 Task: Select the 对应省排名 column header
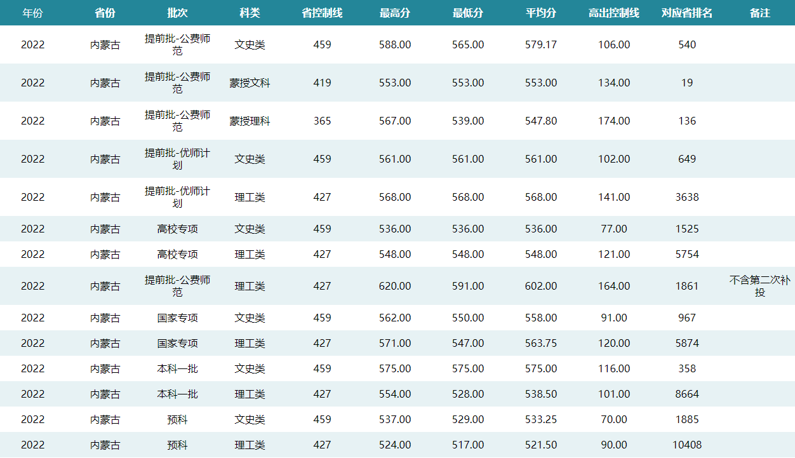tap(687, 13)
